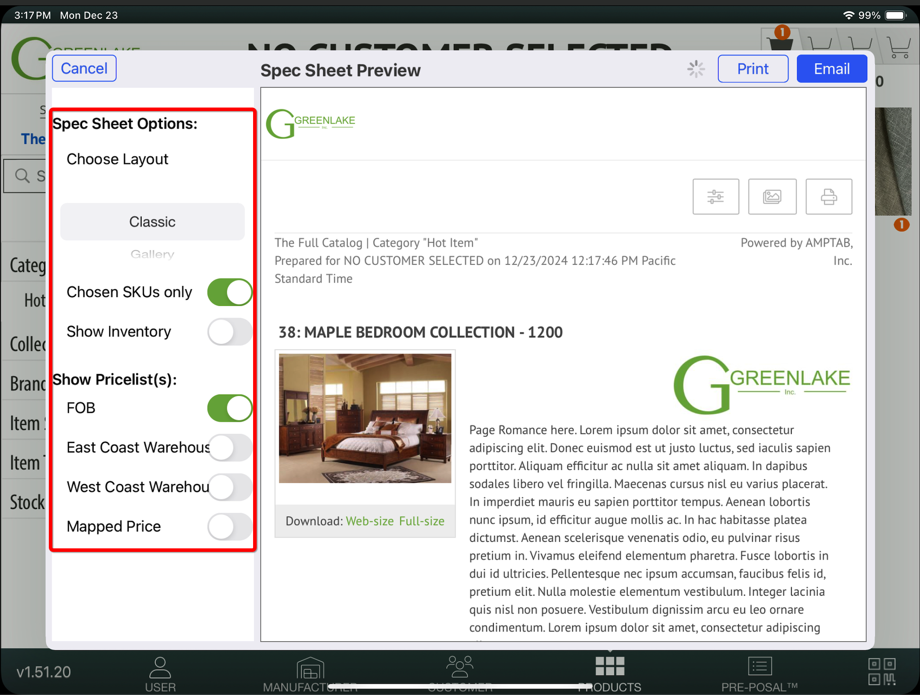The width and height of the screenshot is (920, 695).
Task: Click the sliders settings icon in preview
Action: pos(715,196)
